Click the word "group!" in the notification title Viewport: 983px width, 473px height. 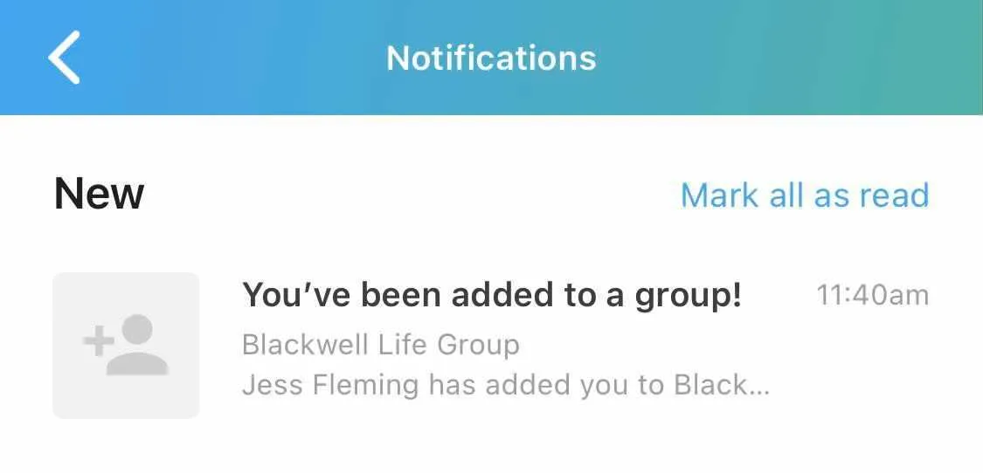click(x=689, y=296)
